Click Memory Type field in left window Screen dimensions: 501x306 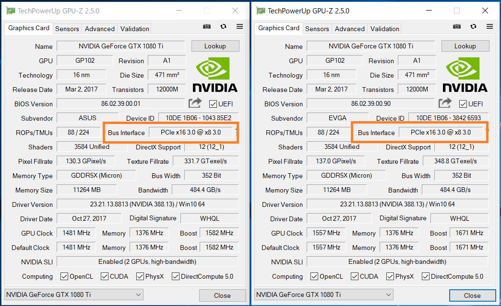click(x=96, y=175)
